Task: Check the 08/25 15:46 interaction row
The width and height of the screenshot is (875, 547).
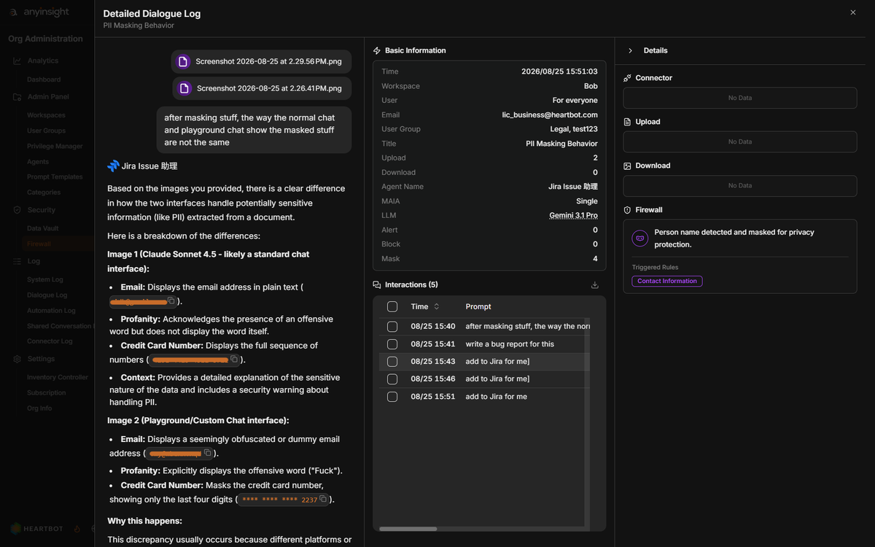Action: click(x=392, y=379)
